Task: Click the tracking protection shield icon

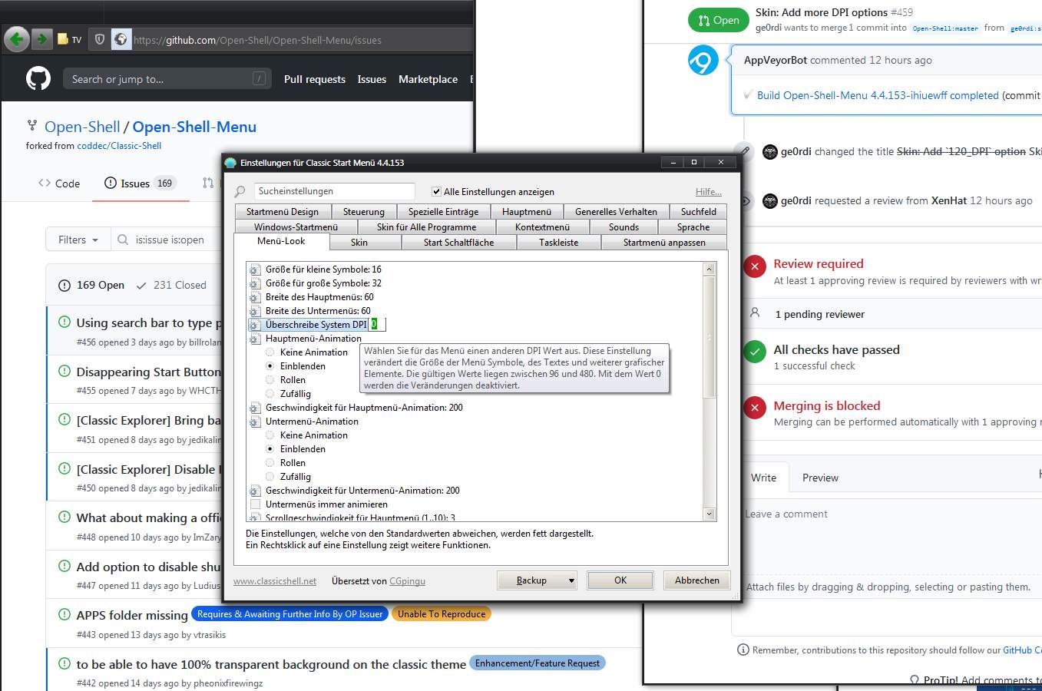Action: (x=99, y=39)
